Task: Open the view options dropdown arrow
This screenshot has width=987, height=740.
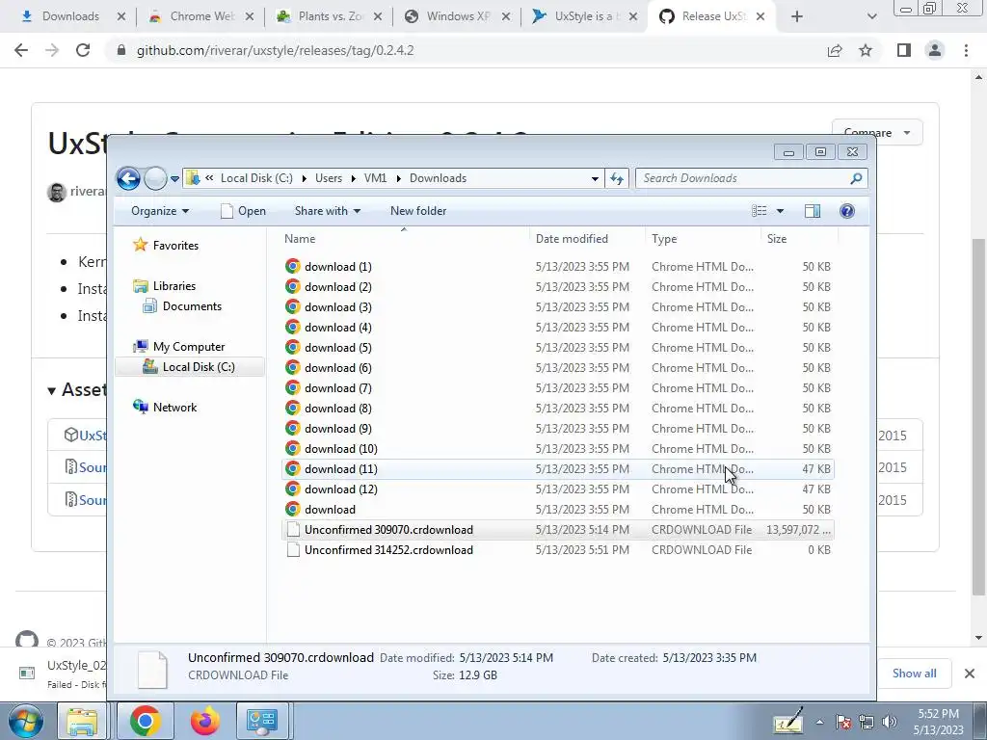Action: [780, 211]
